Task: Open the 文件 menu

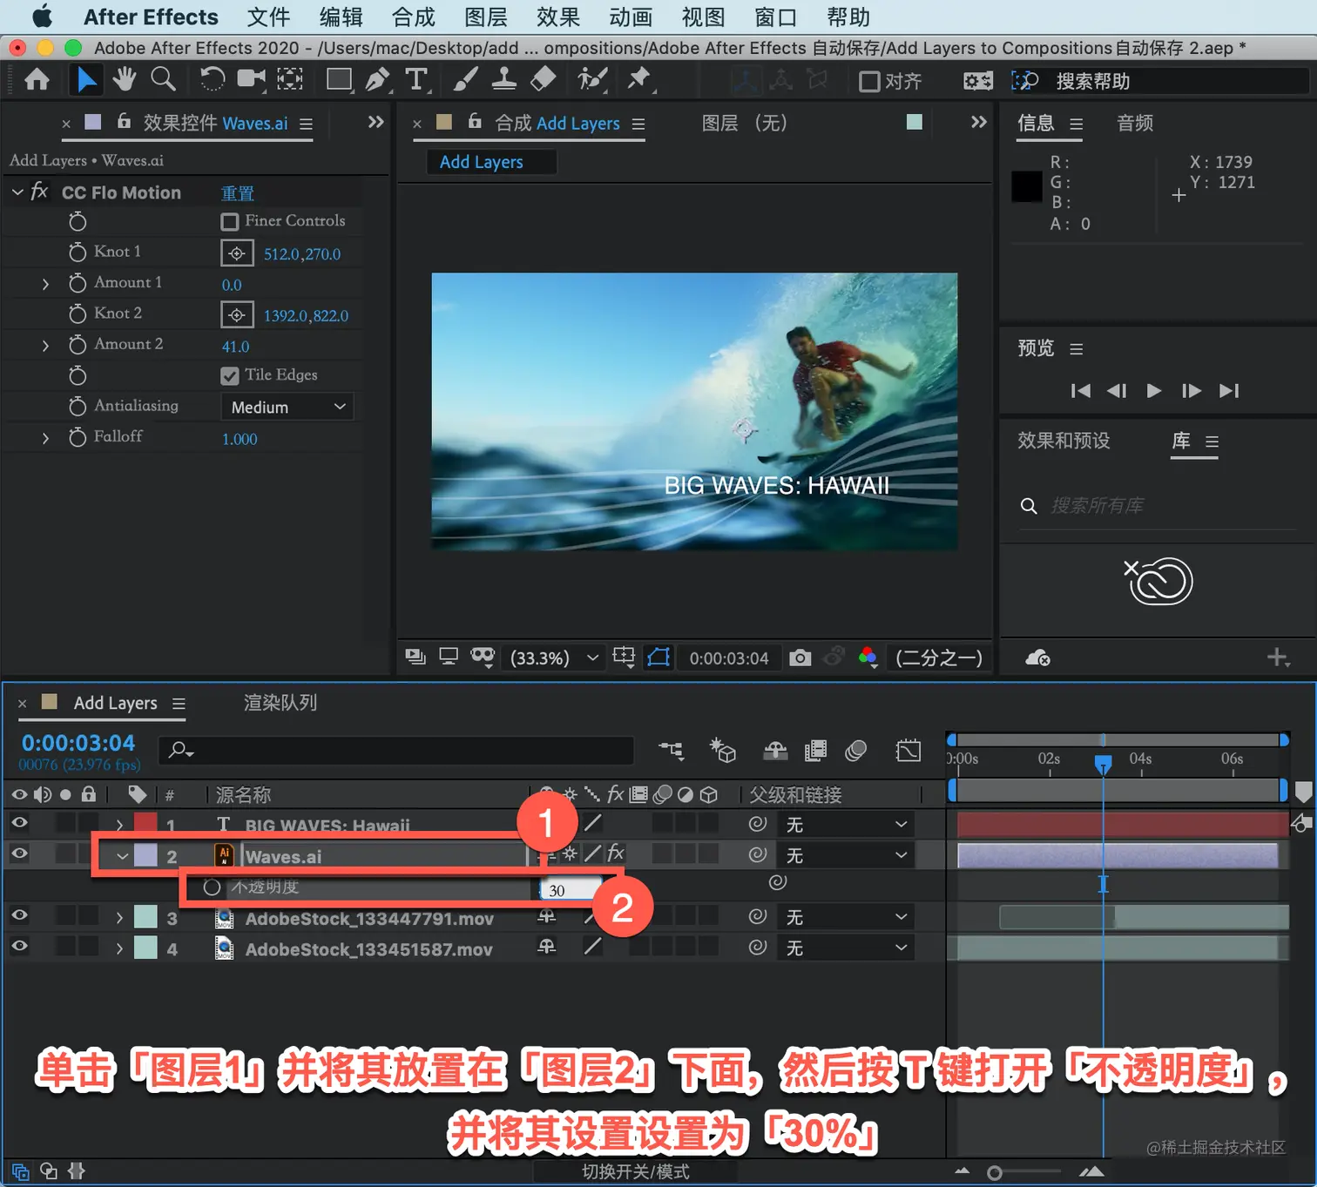Action: tap(268, 17)
